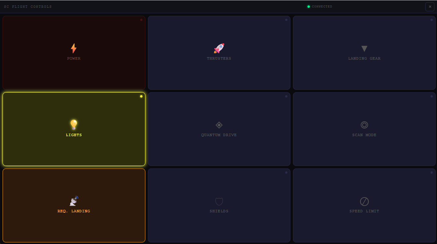
Task: Click the indicator dot on Landing Gear tile
Action: tap(431, 20)
